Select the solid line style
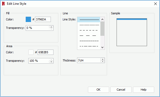The width and height of the screenshot is (160, 97). click(x=89, y=20)
